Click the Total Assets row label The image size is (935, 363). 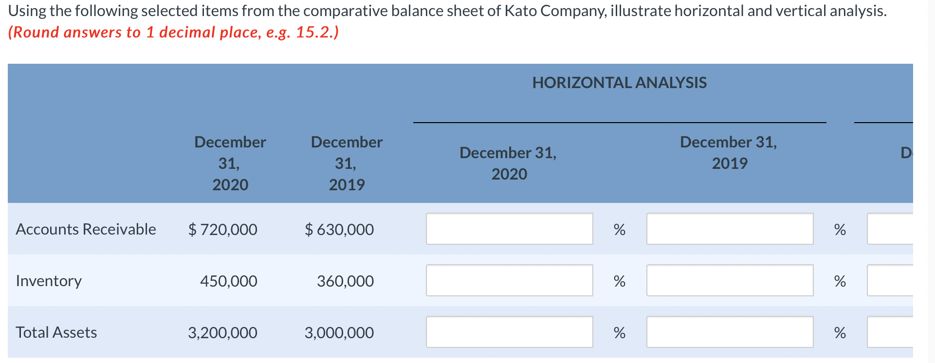click(56, 332)
